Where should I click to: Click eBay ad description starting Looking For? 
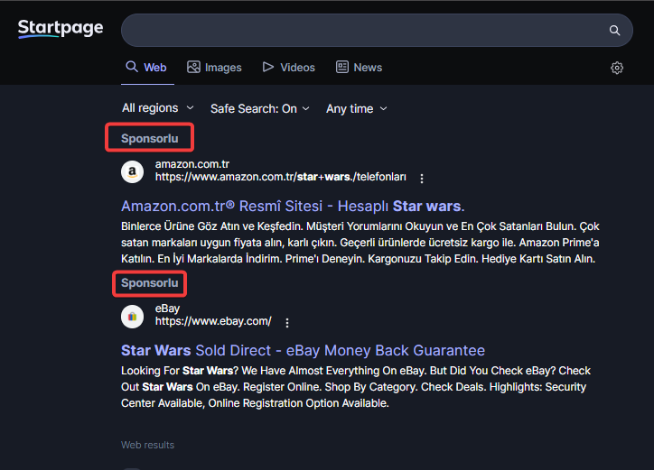[x=356, y=387]
